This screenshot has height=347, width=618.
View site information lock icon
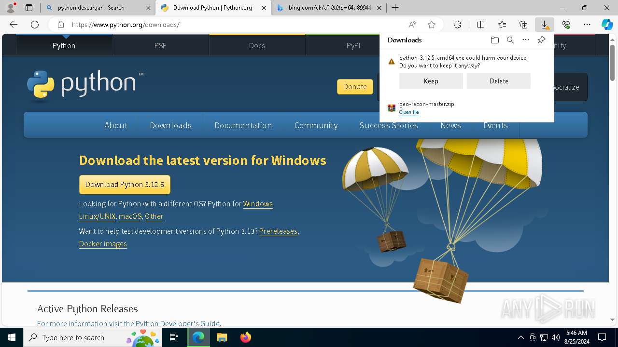click(60, 25)
